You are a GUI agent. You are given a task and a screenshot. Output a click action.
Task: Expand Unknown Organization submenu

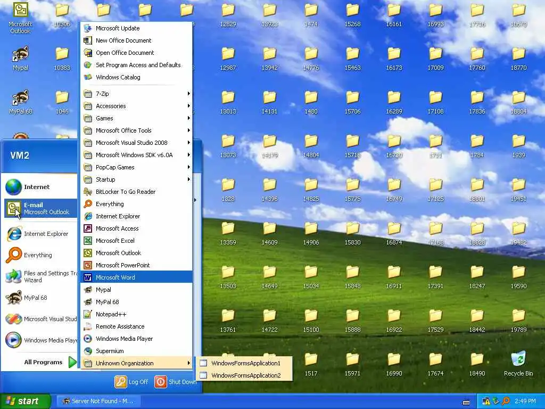coord(136,363)
